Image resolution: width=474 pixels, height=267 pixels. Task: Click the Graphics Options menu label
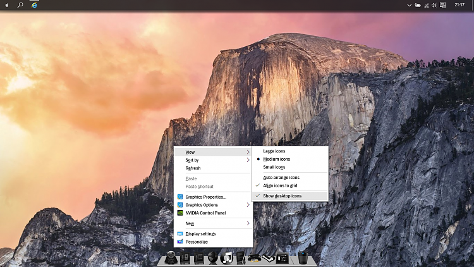[x=202, y=205]
